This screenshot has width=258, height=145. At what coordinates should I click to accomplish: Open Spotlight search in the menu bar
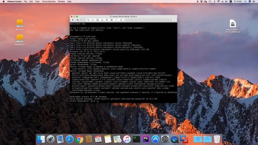point(246,2)
